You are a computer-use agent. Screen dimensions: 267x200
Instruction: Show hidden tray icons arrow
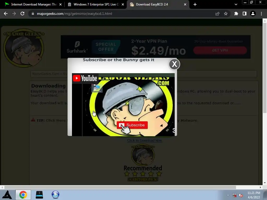pyautogui.click(x=228, y=195)
